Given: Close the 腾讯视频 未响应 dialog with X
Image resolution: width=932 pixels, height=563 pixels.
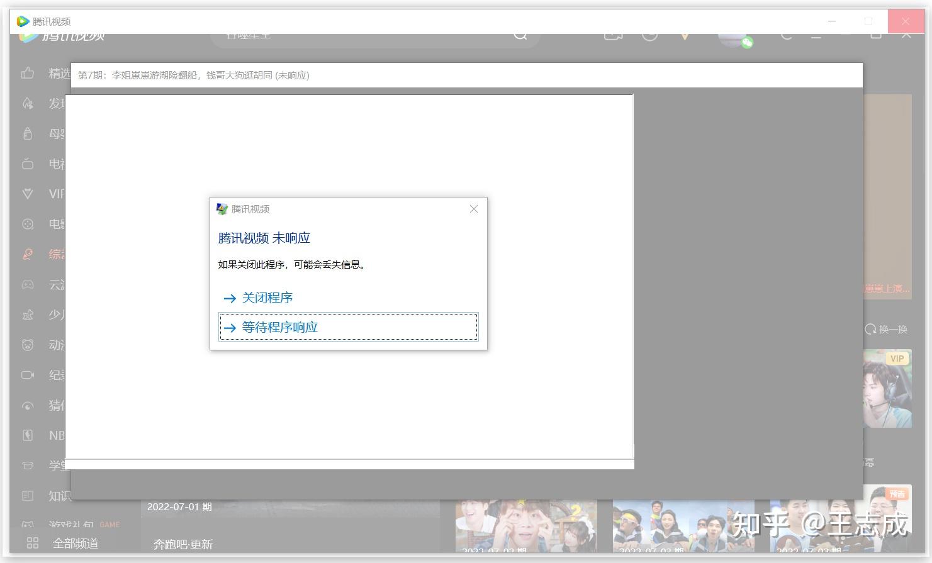Looking at the screenshot, I should (474, 209).
